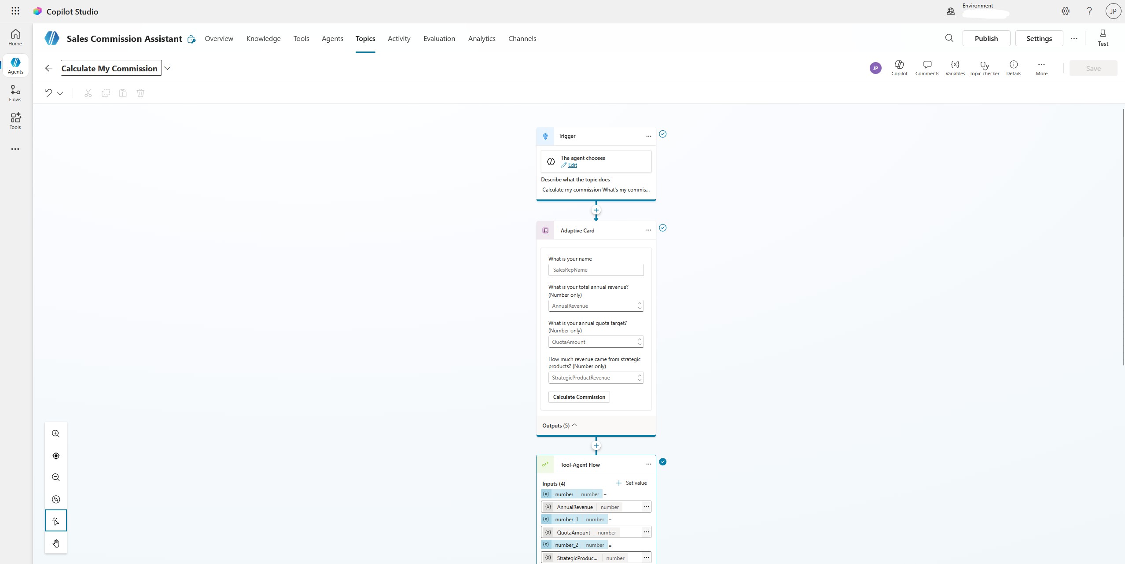Collapse the Outputs (5) section
1125x564 pixels.
(574, 425)
